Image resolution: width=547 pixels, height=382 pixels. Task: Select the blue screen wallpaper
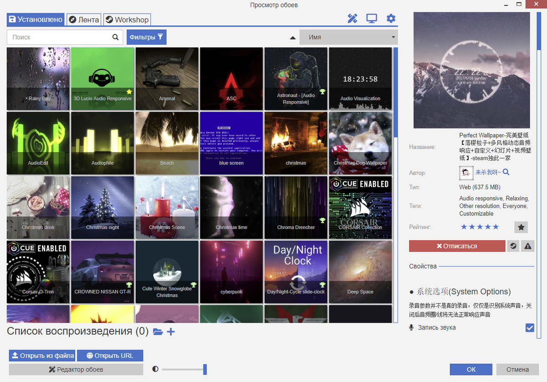click(232, 143)
